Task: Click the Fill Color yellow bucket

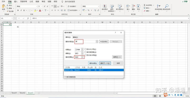Action: (35, 10)
